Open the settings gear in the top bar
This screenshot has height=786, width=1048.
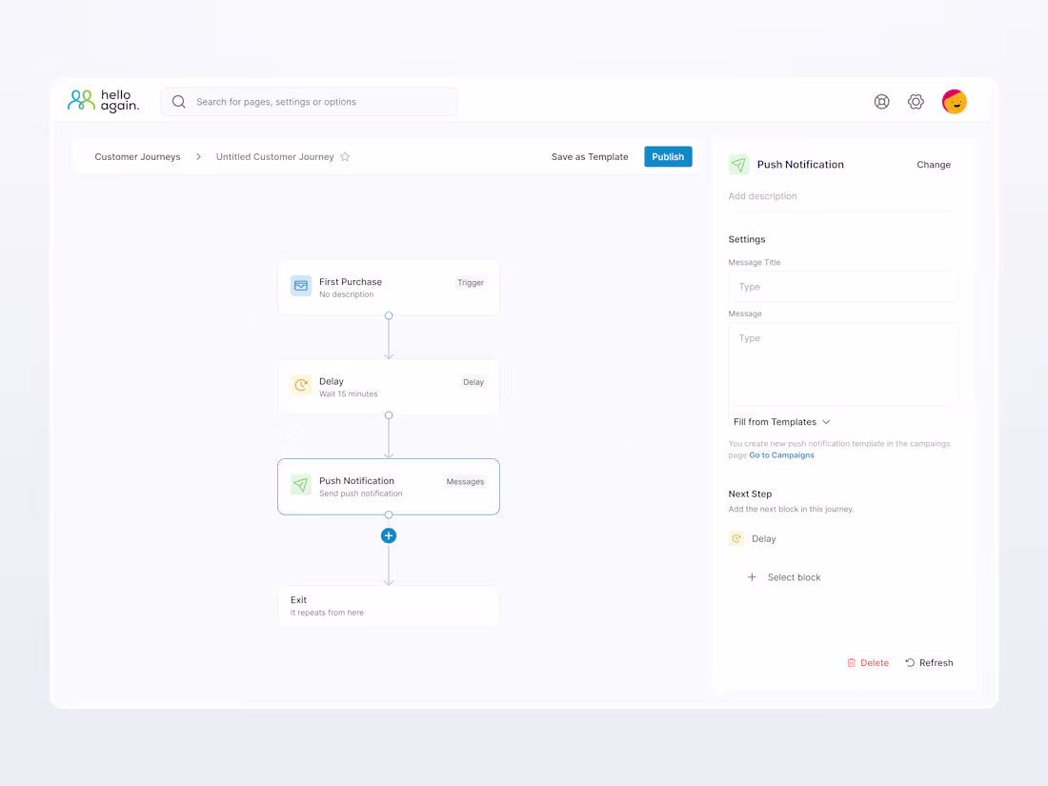point(916,101)
